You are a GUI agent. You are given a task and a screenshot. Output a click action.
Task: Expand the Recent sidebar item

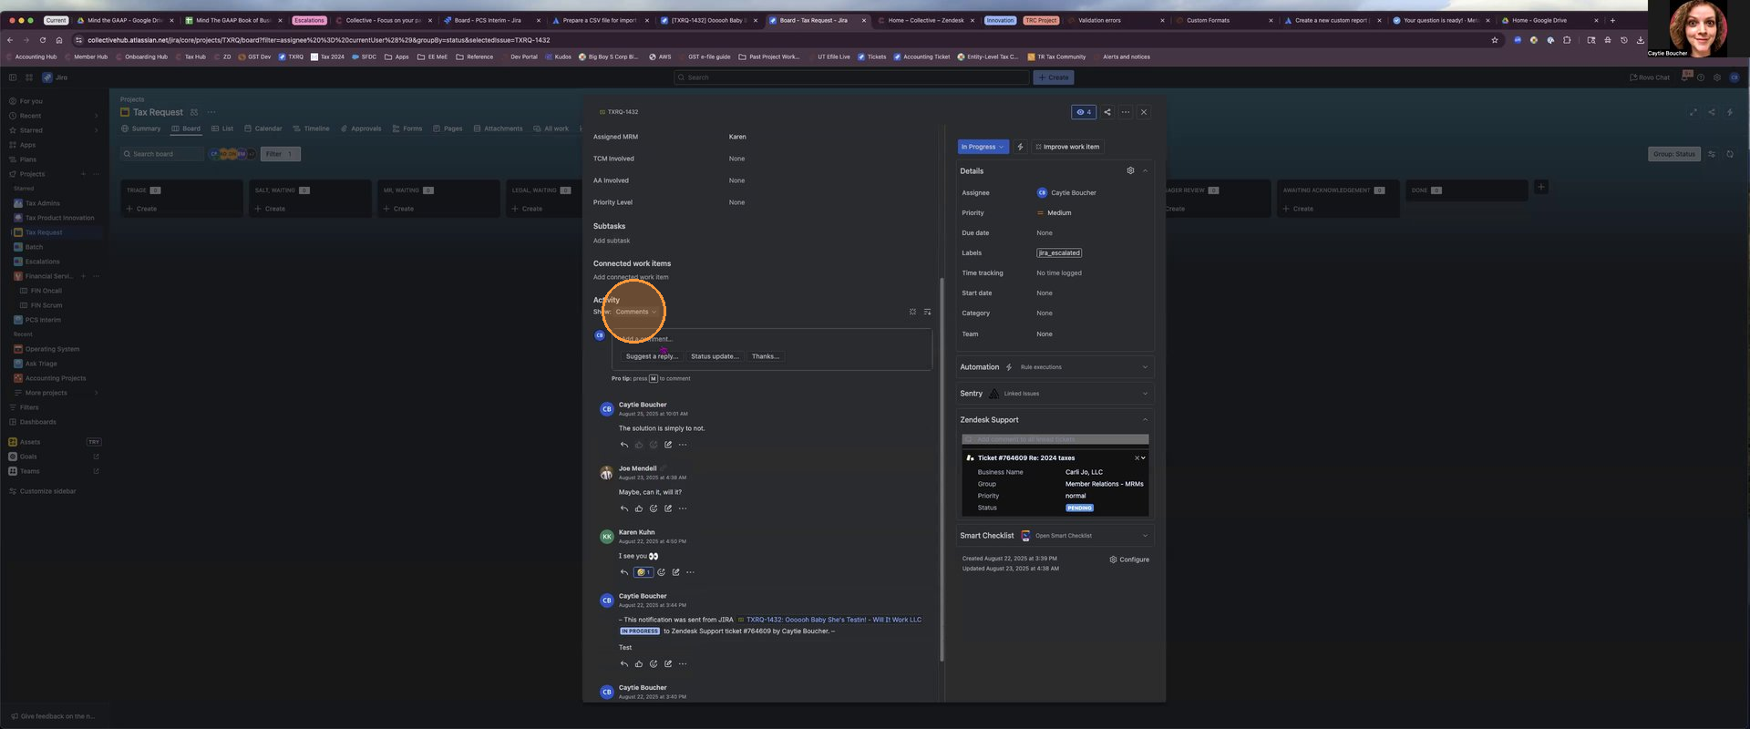(55, 116)
